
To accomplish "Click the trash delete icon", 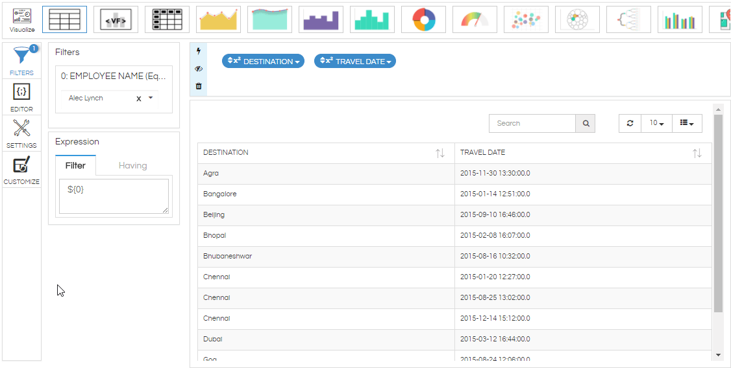I will coord(199,86).
